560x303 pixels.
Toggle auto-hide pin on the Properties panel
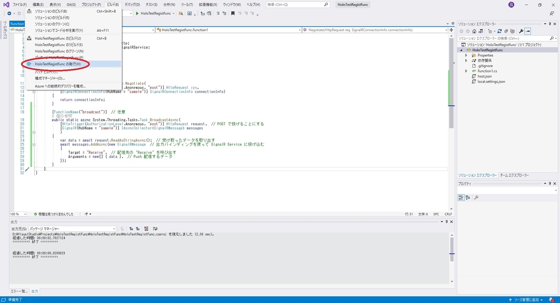(x=550, y=184)
